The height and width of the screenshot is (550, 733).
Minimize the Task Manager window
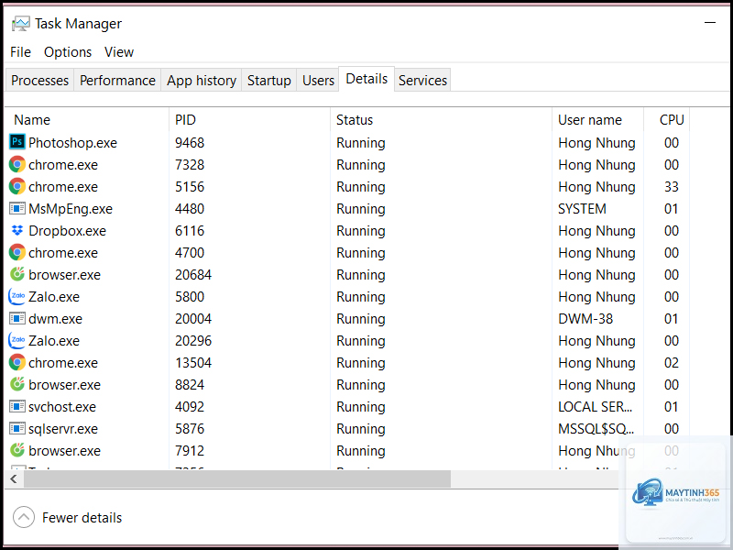coord(710,22)
